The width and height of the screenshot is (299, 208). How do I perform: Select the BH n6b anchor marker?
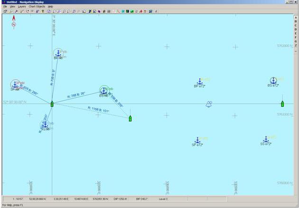tap(58, 53)
